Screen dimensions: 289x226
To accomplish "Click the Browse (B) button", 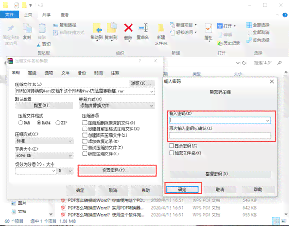I will tap(142, 83).
